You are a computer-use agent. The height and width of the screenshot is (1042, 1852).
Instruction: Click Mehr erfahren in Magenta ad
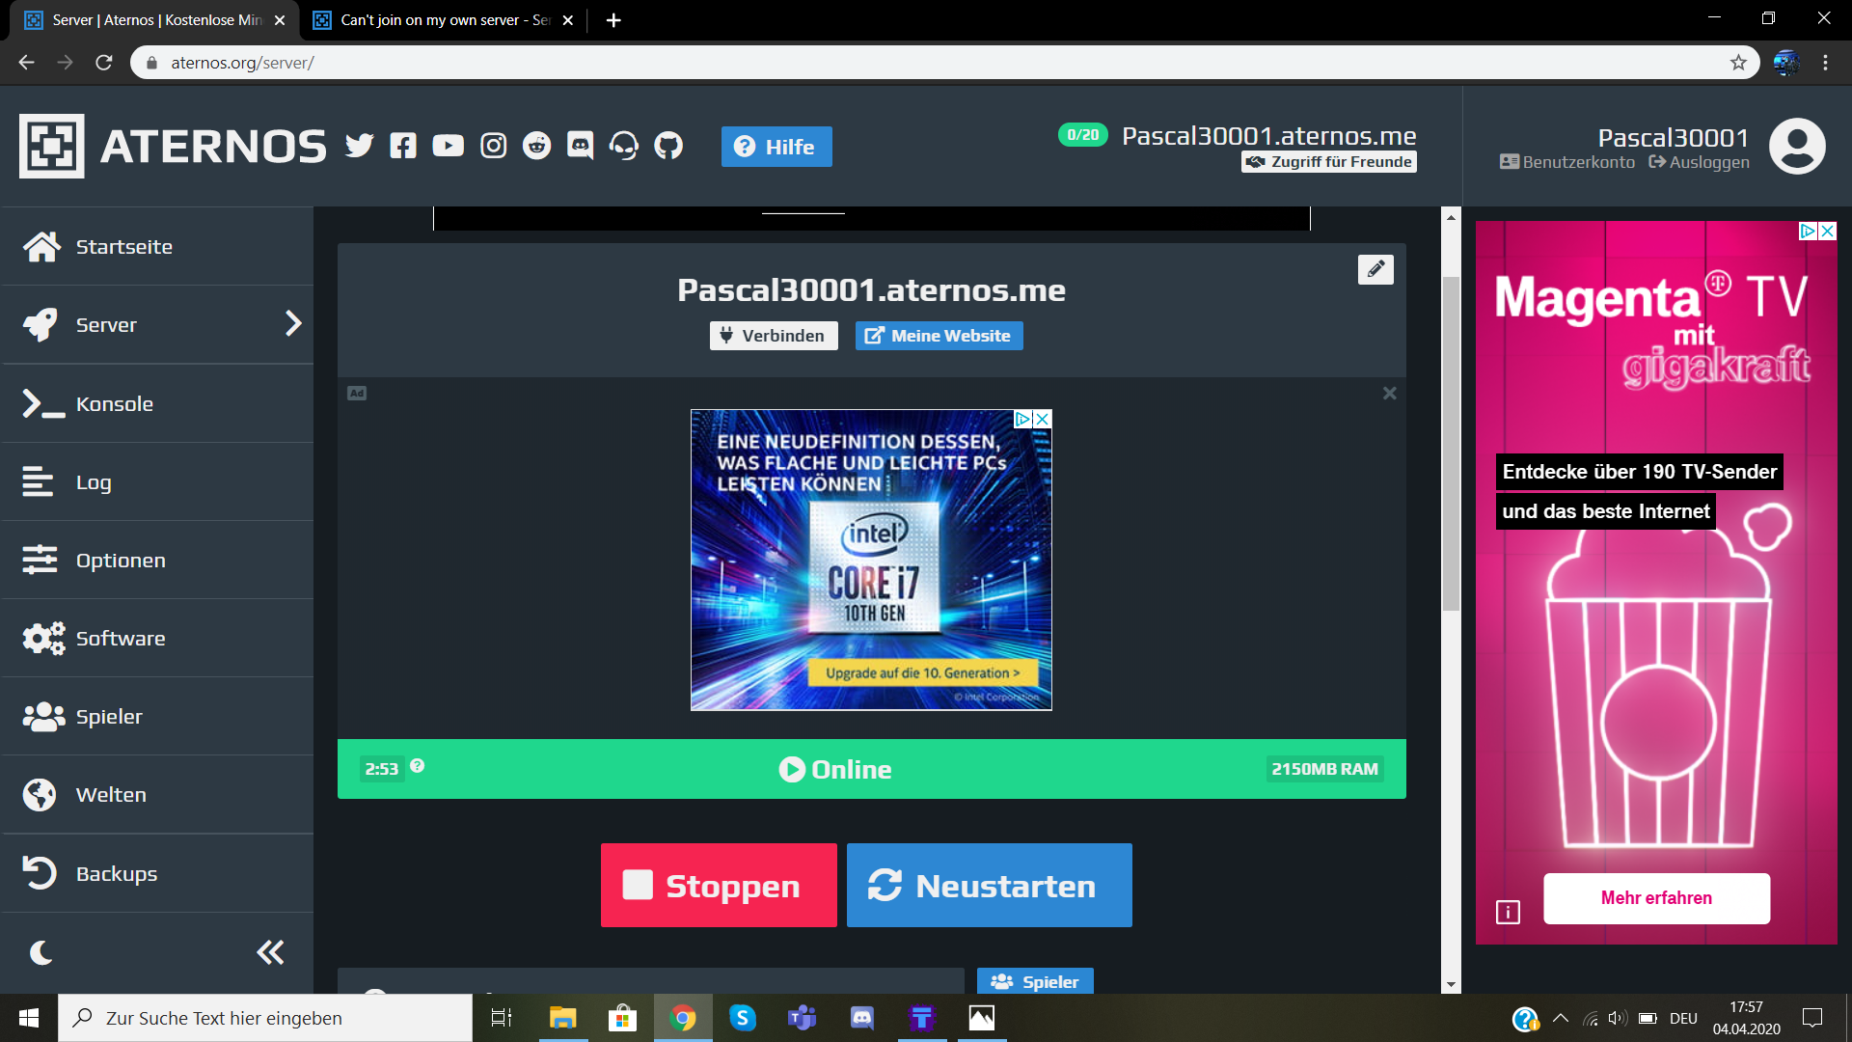coord(1656,898)
